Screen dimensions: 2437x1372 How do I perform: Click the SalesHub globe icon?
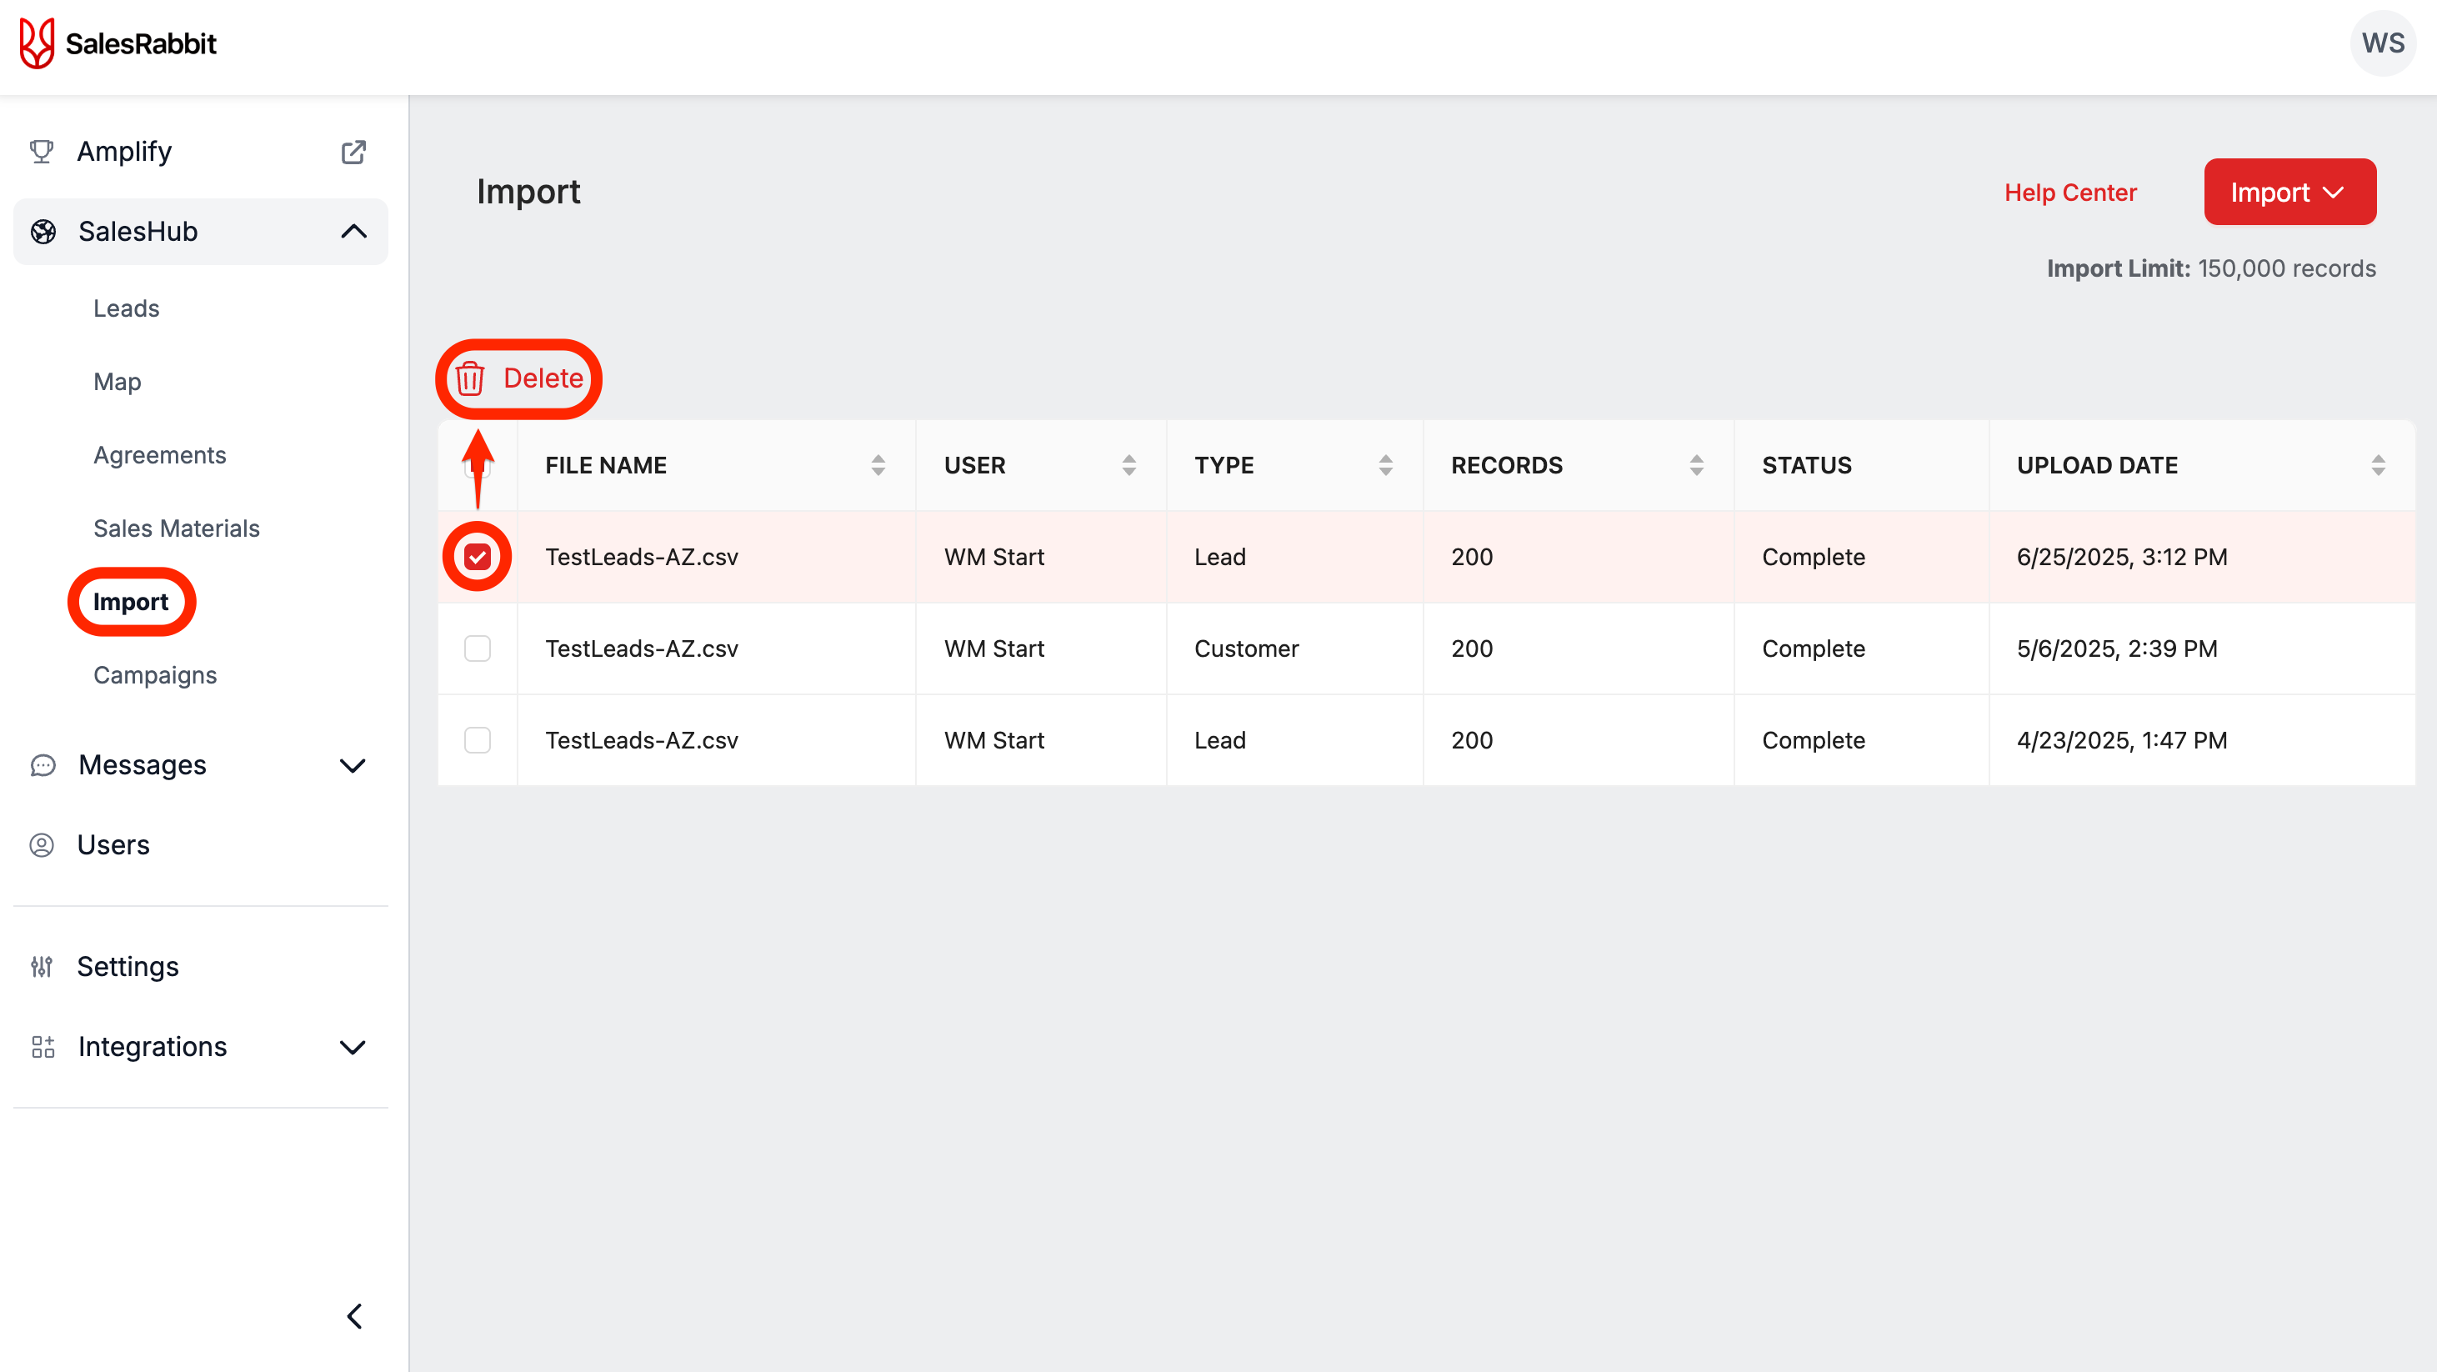[43, 232]
